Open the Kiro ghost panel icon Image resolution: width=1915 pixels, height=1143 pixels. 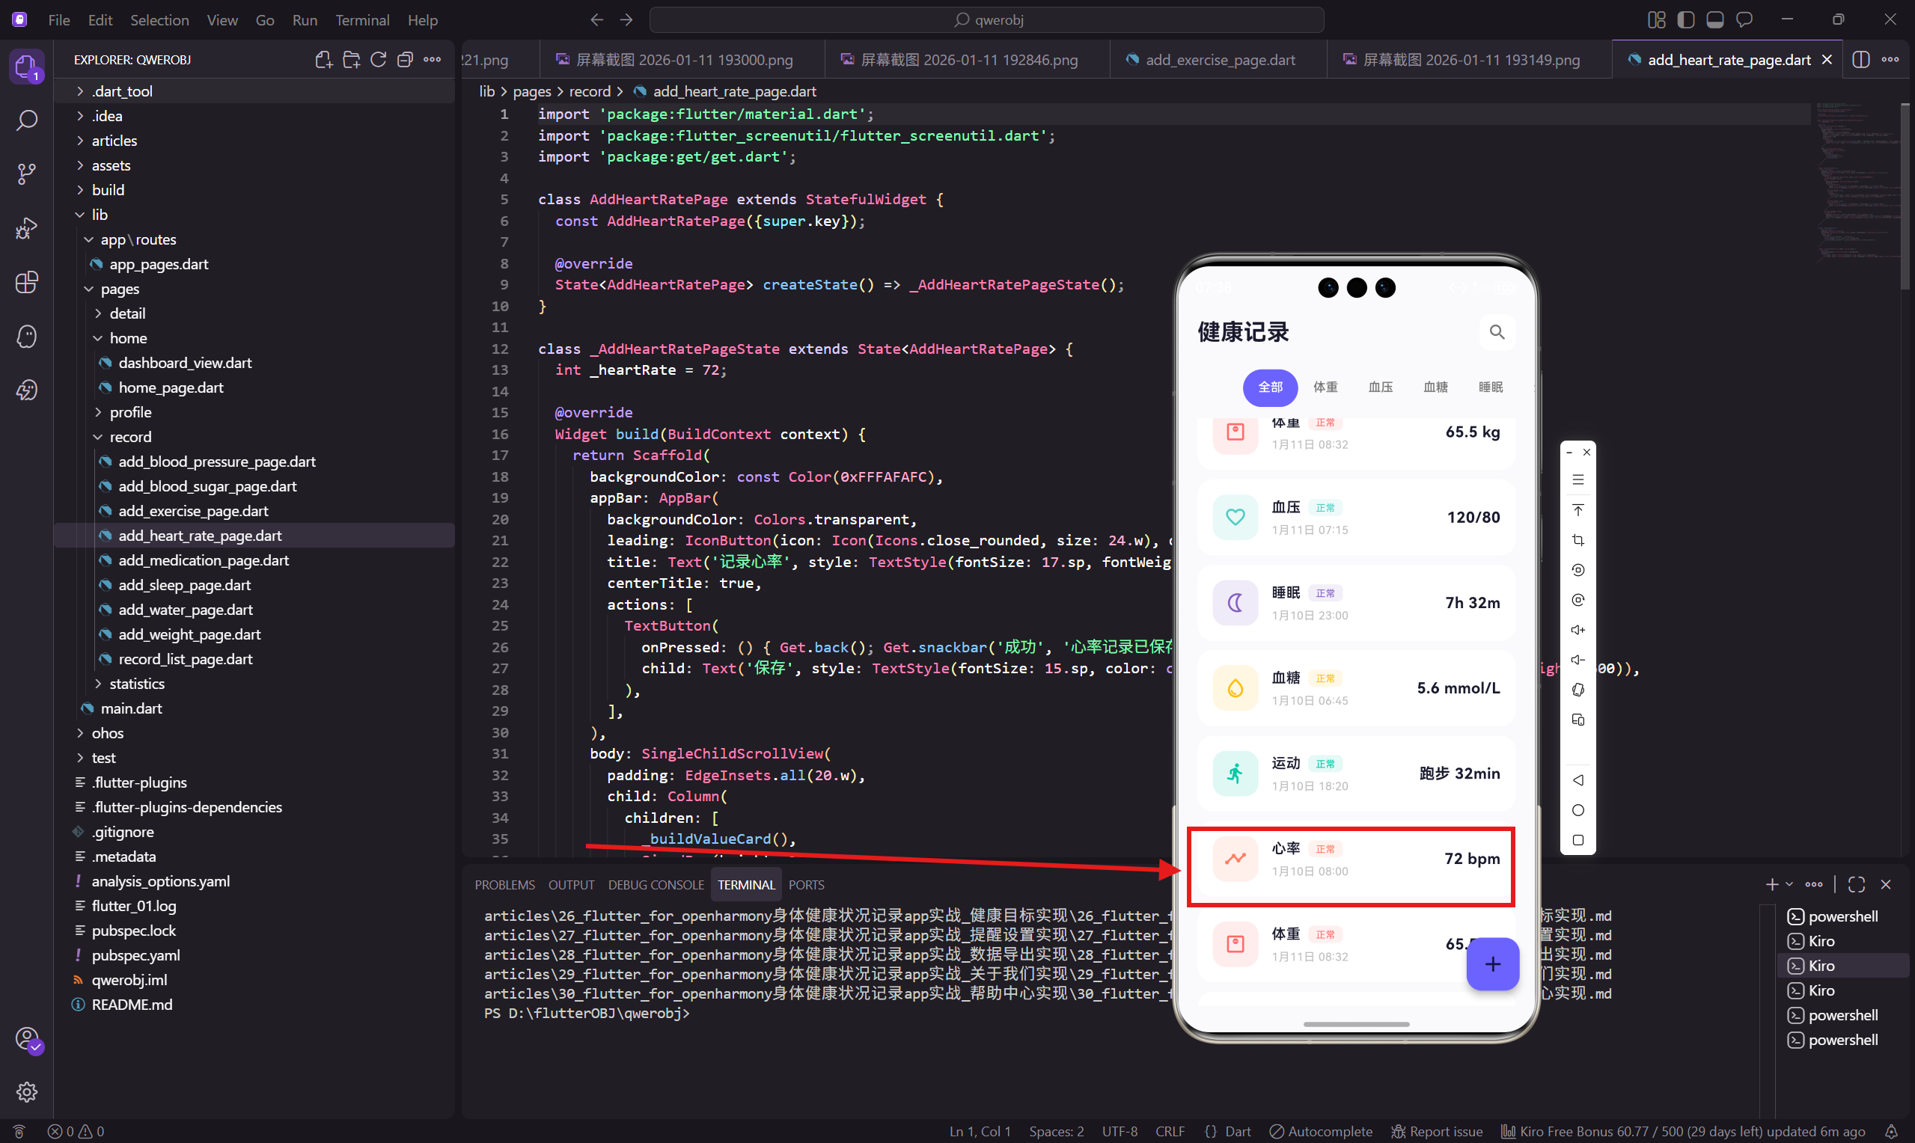[x=26, y=336]
